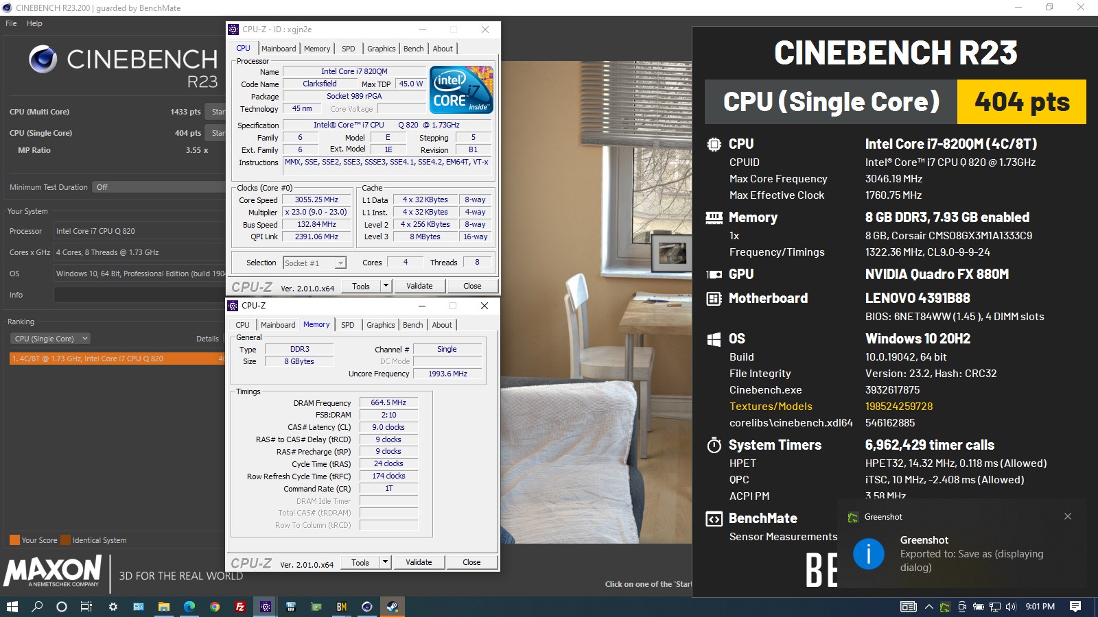
Task: Open File Explorer from the taskbar
Action: pyautogui.click(x=163, y=607)
